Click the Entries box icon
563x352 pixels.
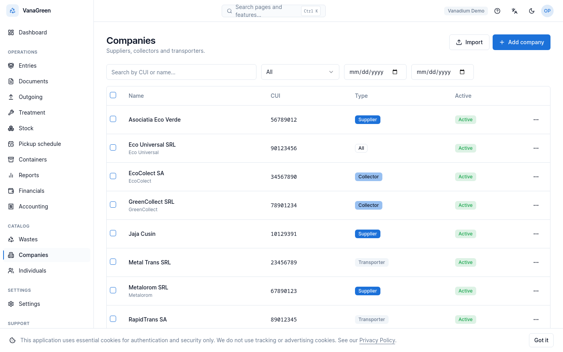point(11,66)
